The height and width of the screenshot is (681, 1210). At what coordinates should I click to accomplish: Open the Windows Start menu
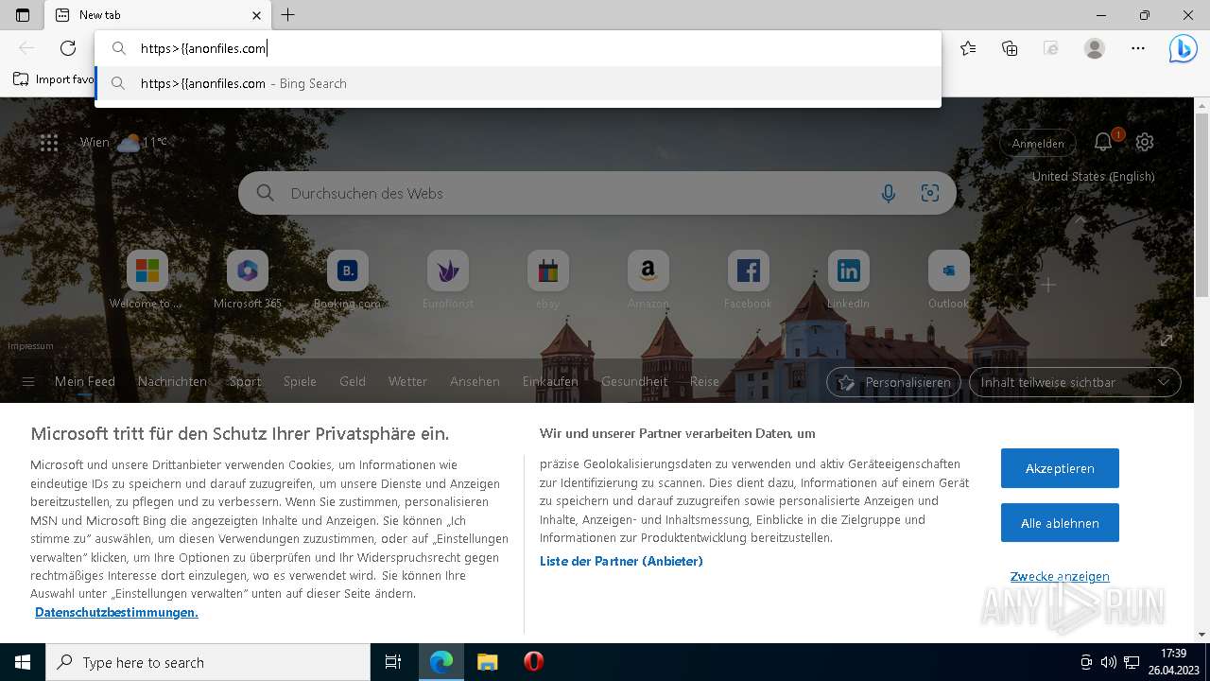pyautogui.click(x=23, y=662)
